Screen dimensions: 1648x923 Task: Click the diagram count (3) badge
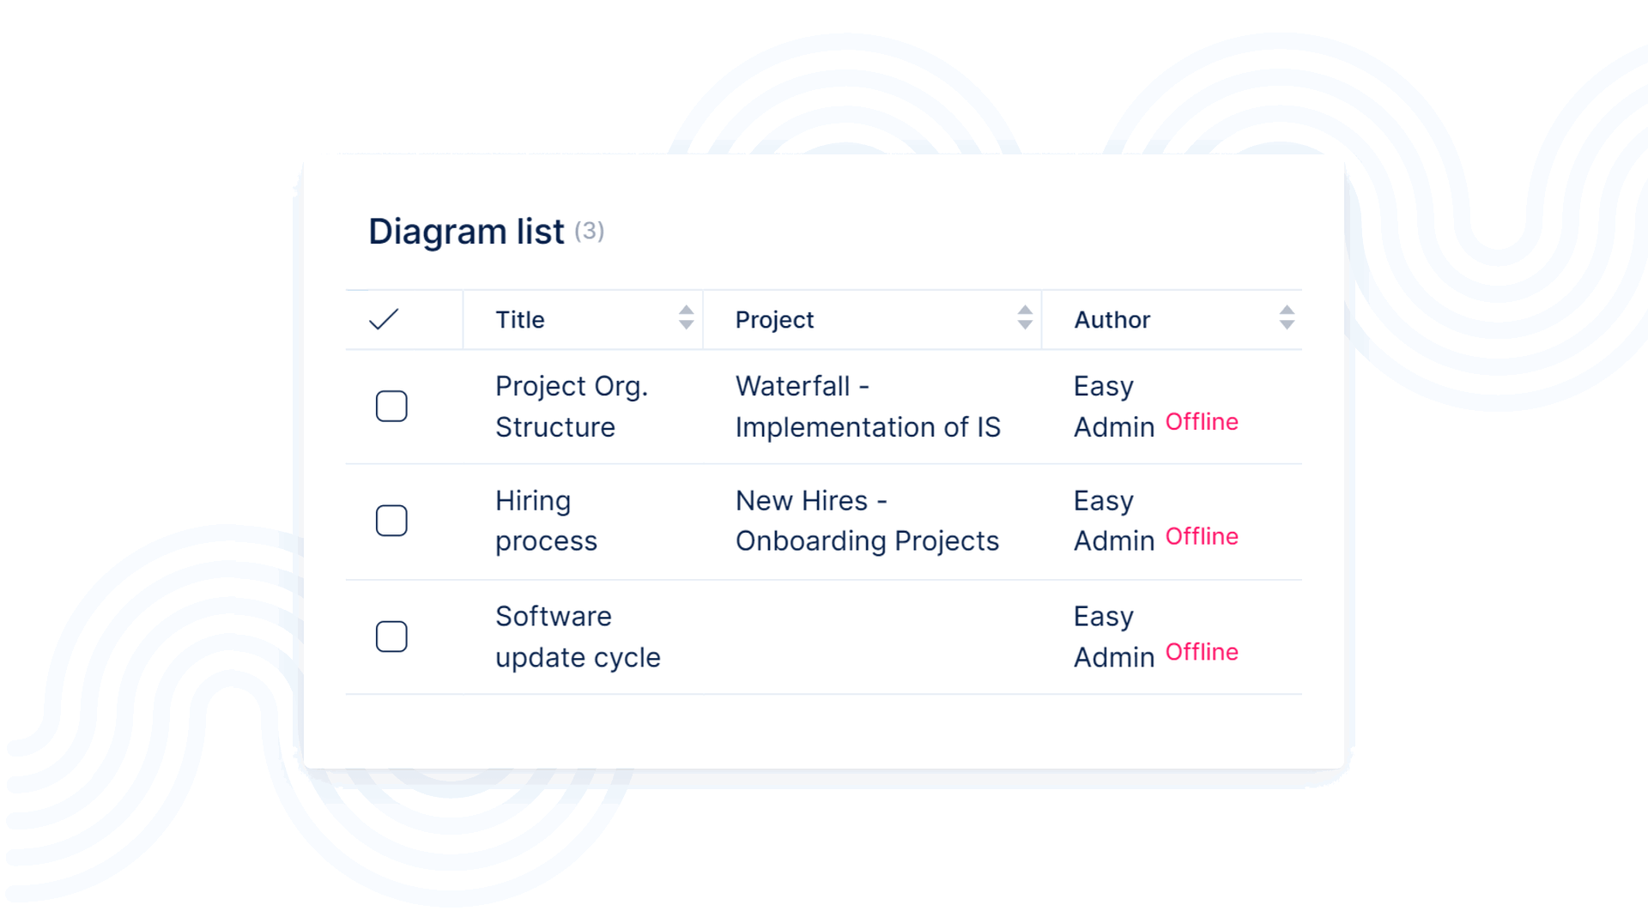pyautogui.click(x=590, y=231)
